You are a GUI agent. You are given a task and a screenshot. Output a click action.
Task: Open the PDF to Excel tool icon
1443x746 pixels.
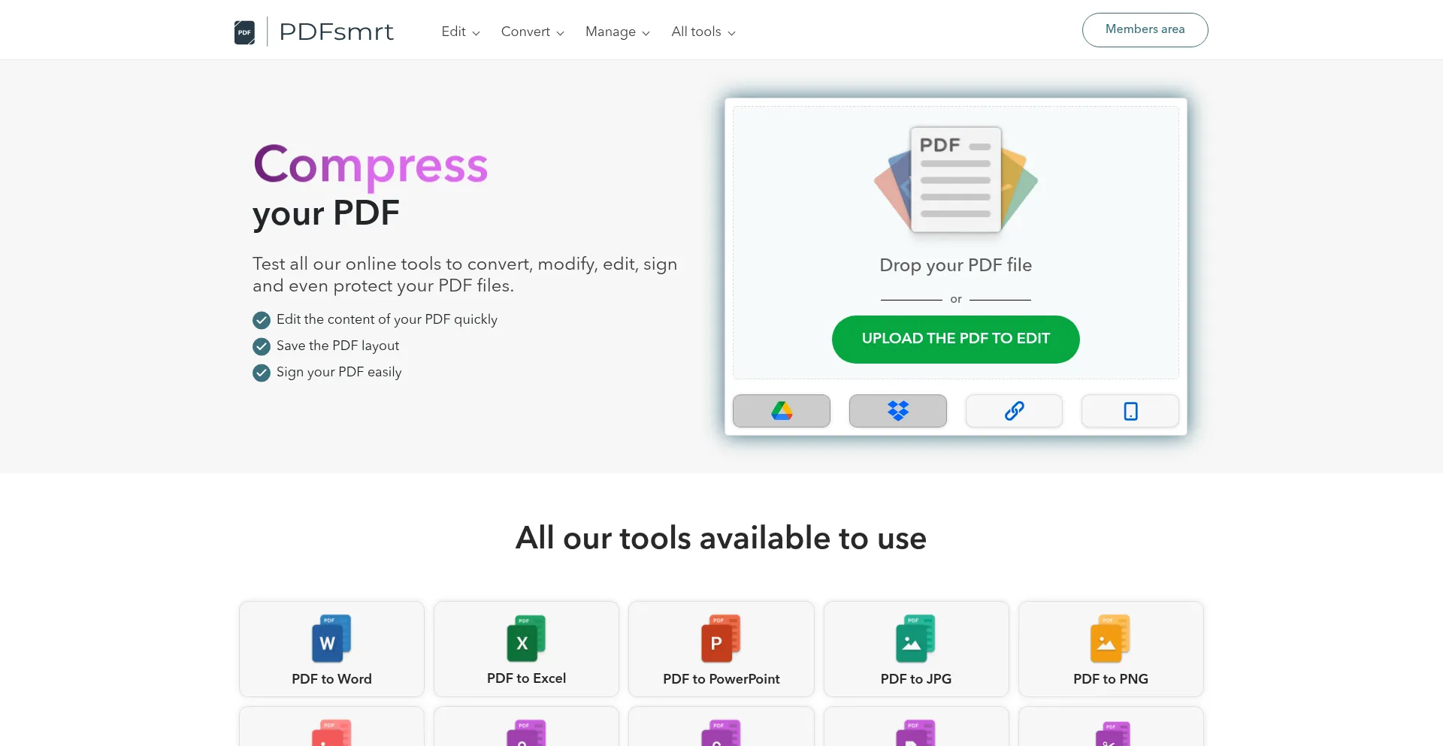(x=526, y=639)
